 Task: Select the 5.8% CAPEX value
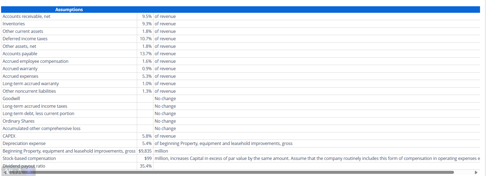point(145,136)
